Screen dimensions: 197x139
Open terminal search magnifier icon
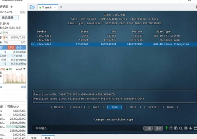[x=181, y=128]
